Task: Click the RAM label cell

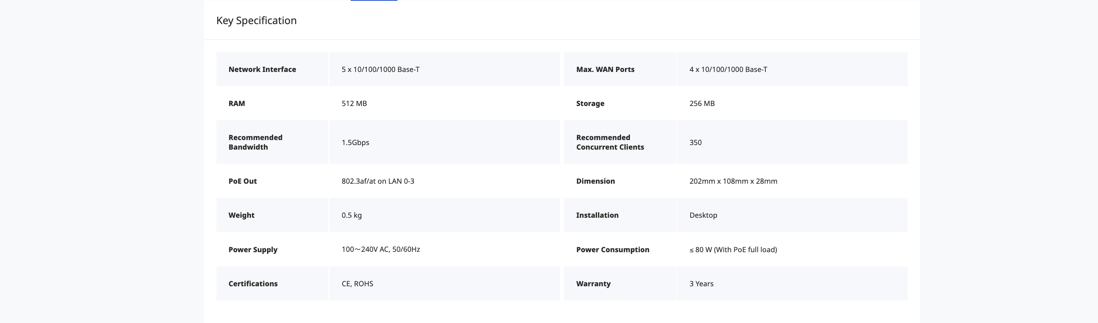Action: click(237, 103)
